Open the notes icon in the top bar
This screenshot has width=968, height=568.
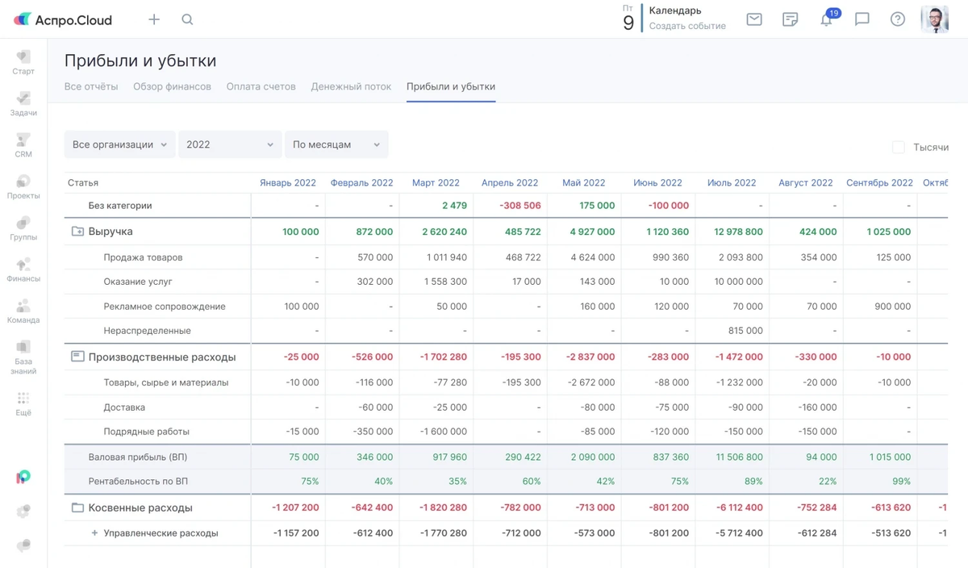[x=791, y=19]
